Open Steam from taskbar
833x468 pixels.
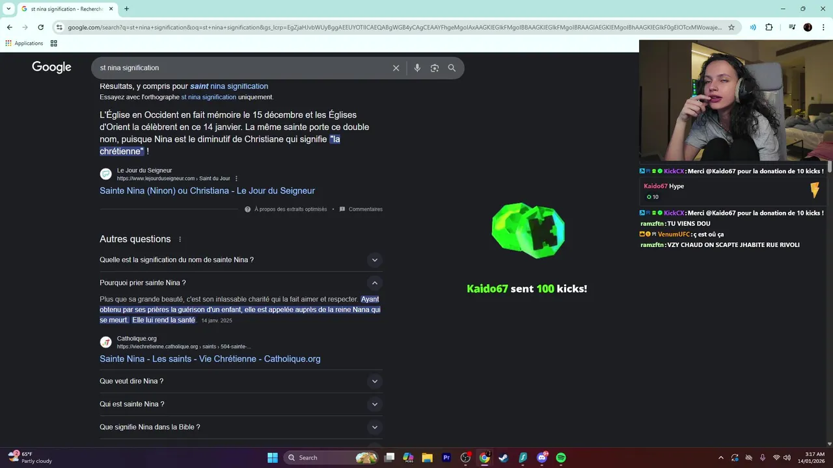coord(503,458)
